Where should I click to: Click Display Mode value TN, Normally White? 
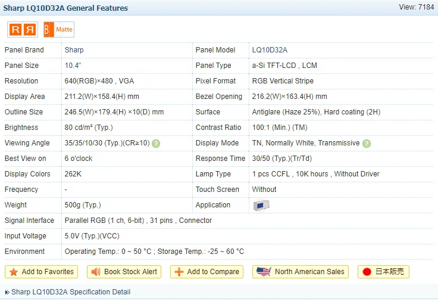coord(283,143)
